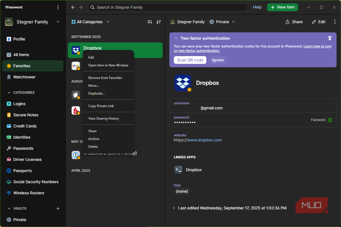Screen dimensions: 341x227
Task: Go back with the left arrow
Action: click(73, 7)
